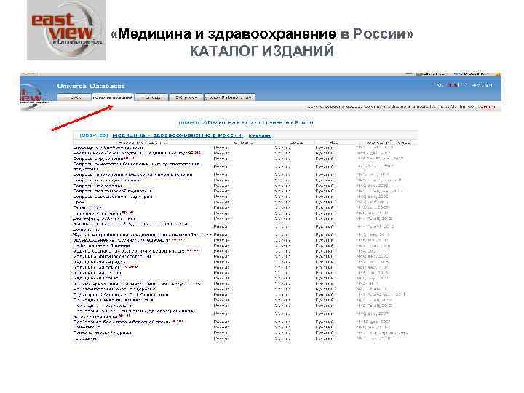Open 'Психиатрия' journal entry

(x=87, y=327)
